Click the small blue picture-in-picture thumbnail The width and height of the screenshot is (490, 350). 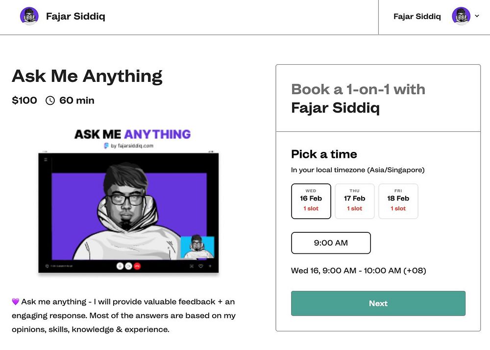coord(197,248)
